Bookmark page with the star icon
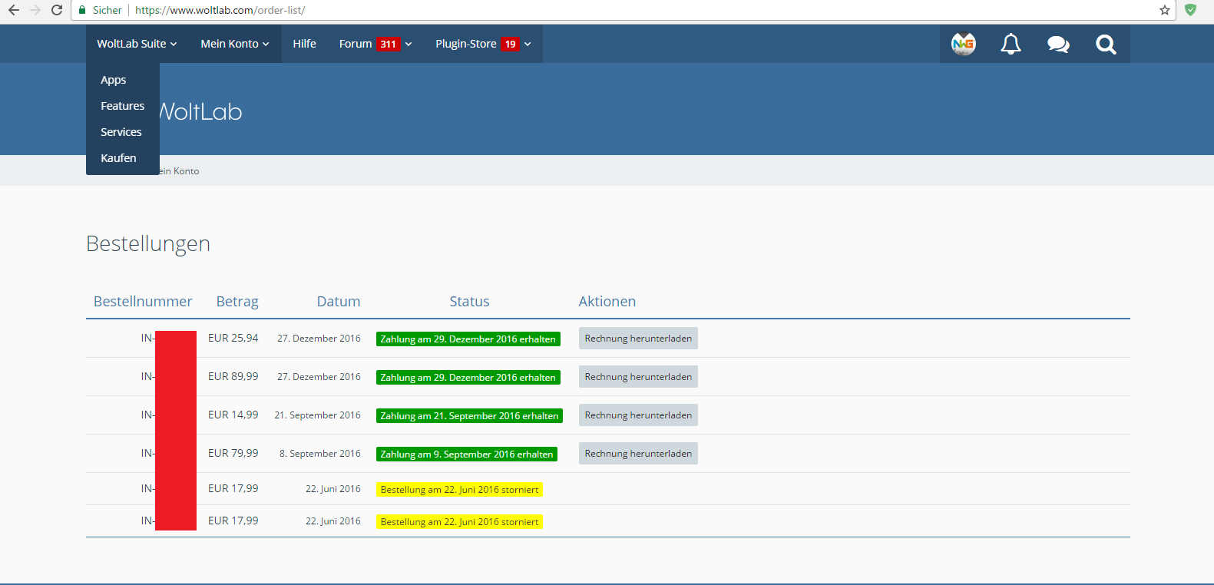The height and width of the screenshot is (585, 1214). click(1165, 10)
